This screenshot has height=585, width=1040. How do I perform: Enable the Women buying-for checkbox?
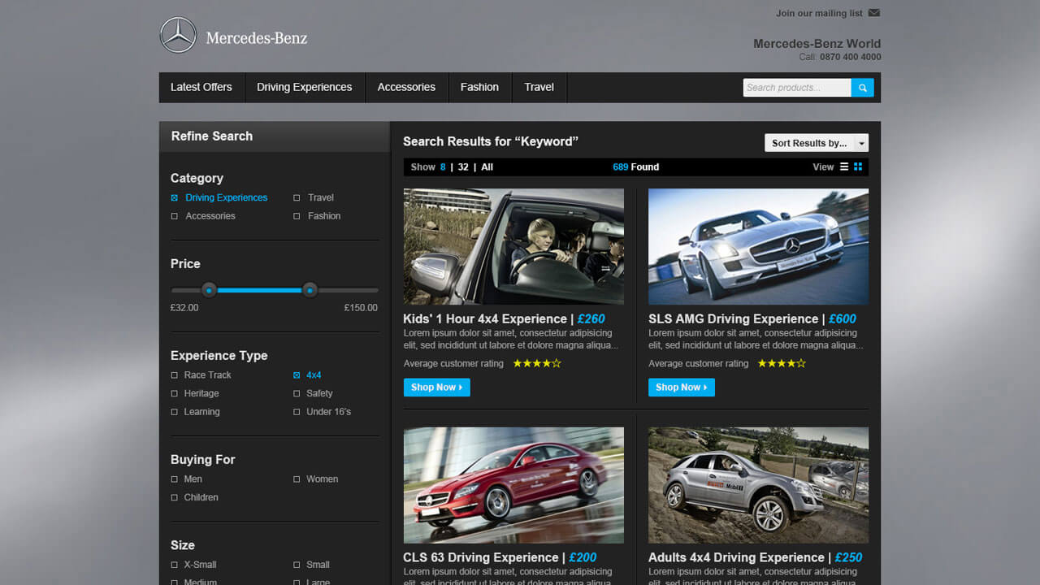(x=297, y=479)
